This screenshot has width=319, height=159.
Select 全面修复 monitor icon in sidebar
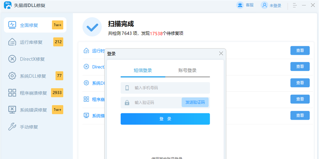click(x=12, y=25)
